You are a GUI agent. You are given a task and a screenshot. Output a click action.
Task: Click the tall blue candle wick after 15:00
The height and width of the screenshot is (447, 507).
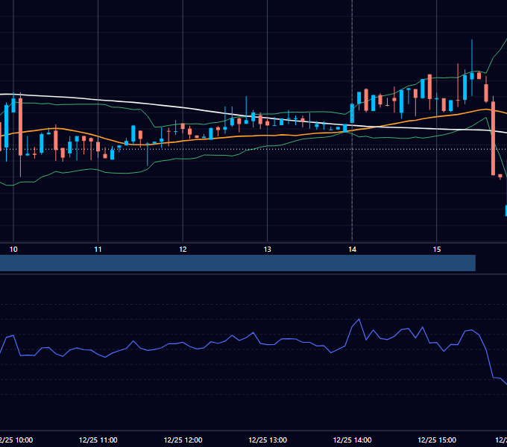(472, 57)
